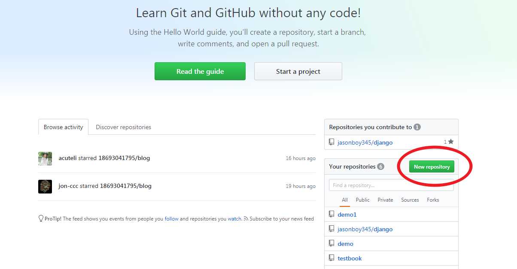Screen dimensions: 517x269
Task: Click repo icon beside contributed jasonboy345/django
Action: pyautogui.click(x=331, y=142)
